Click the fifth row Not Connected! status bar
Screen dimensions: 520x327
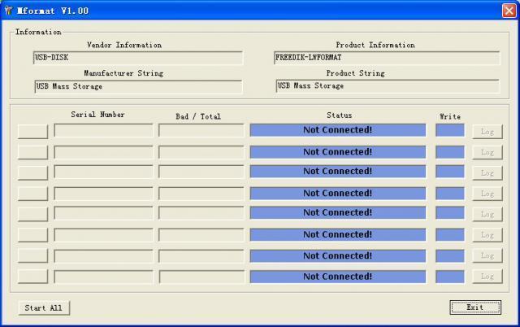click(x=338, y=213)
